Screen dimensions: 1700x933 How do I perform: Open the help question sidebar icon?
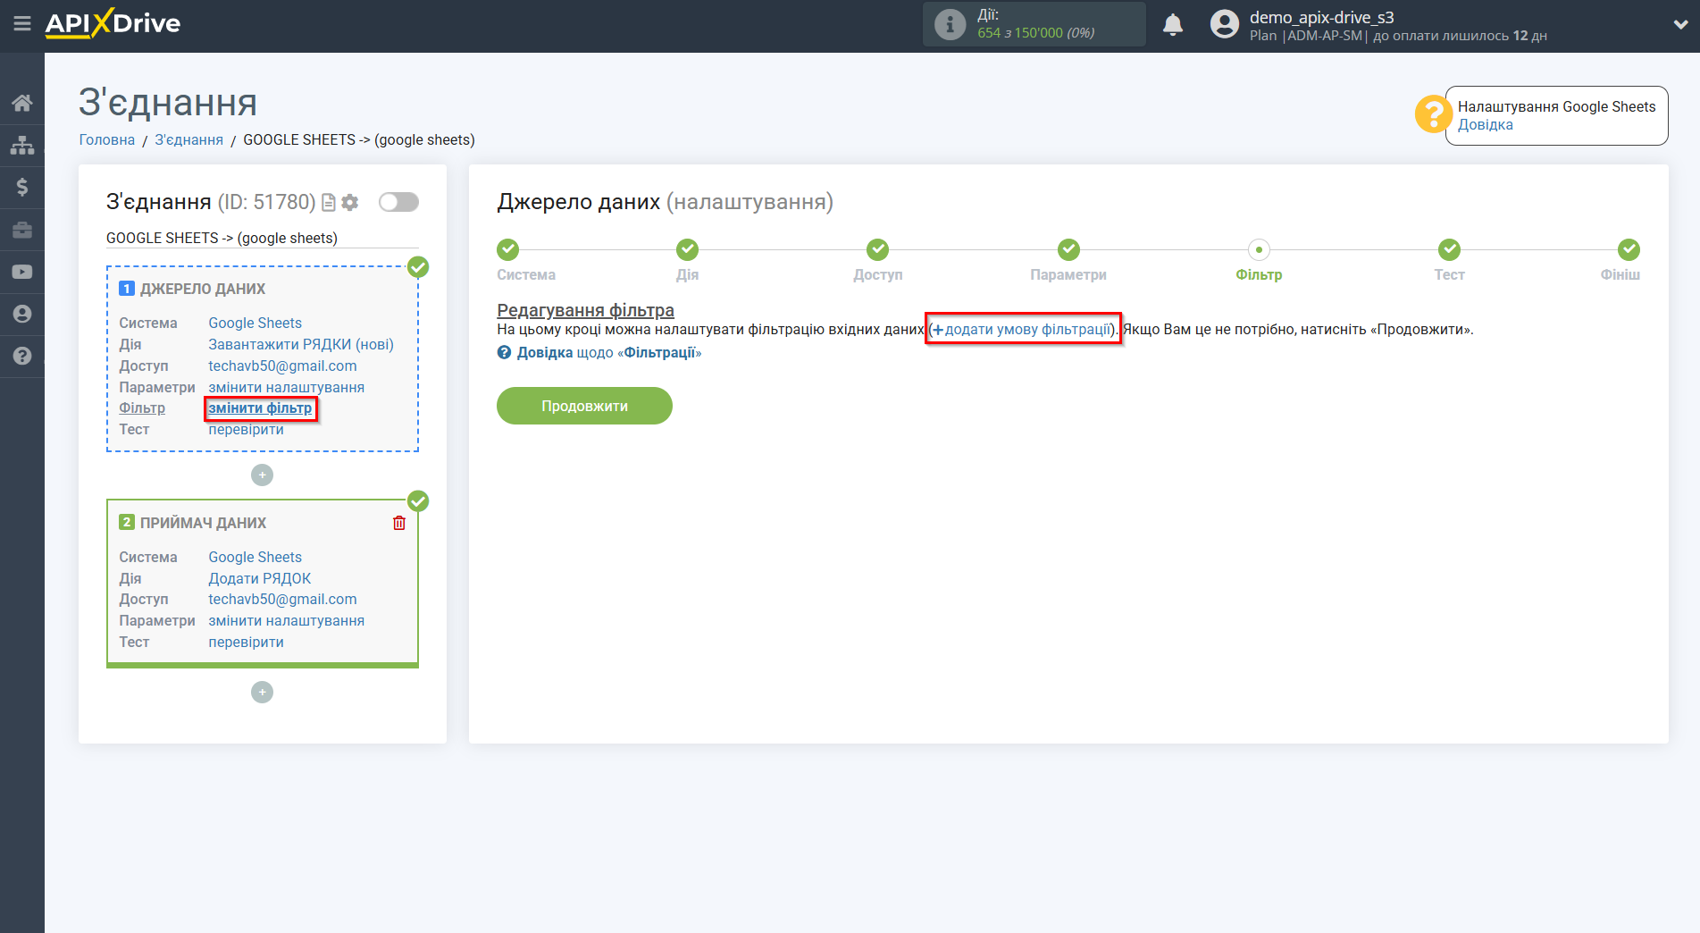pyautogui.click(x=22, y=356)
